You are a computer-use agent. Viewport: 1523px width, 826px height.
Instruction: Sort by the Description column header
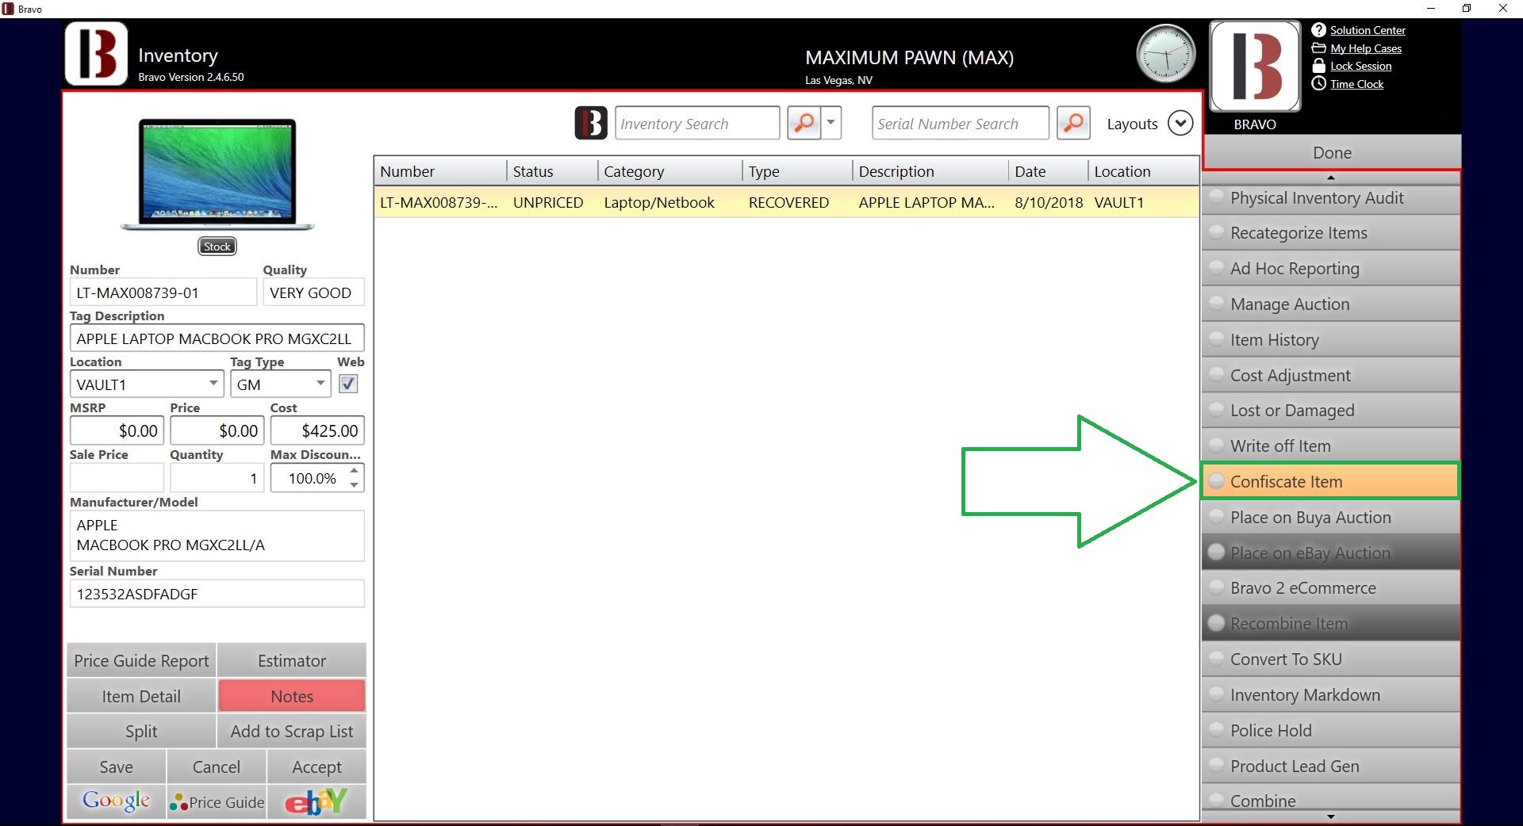(x=930, y=171)
